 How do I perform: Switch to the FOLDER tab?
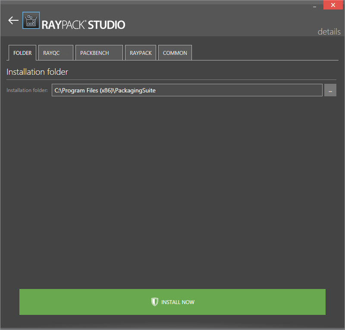[x=22, y=53]
